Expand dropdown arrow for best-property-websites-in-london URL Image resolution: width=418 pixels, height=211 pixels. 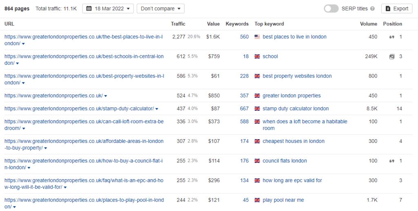point(23,83)
